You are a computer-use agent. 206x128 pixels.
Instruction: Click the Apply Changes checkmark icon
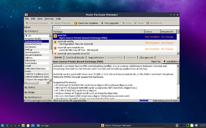52,23
